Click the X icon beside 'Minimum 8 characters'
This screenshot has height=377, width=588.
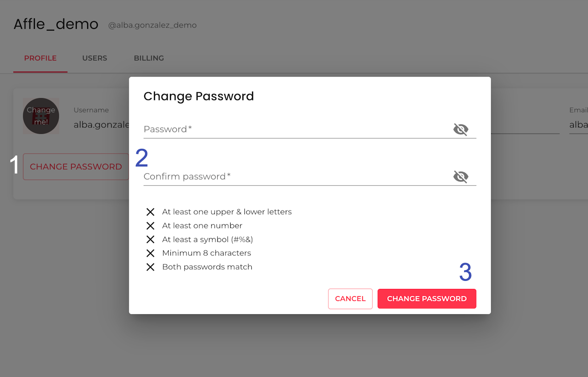click(x=150, y=253)
